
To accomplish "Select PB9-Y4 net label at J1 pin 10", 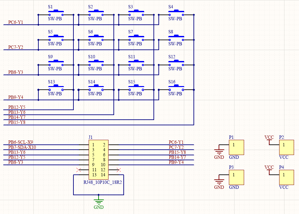I will [176, 162].
